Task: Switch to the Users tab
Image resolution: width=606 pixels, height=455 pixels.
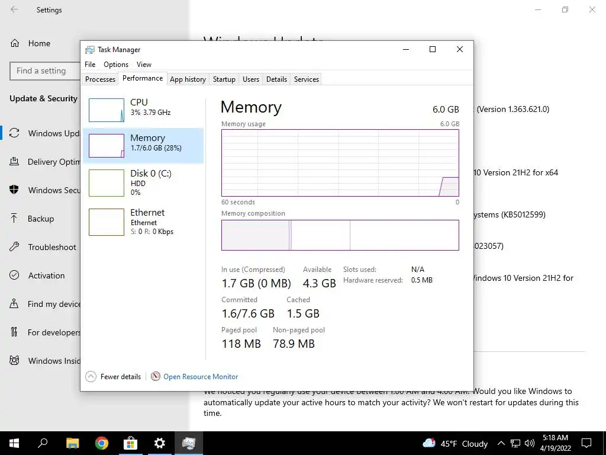Action: click(x=251, y=79)
